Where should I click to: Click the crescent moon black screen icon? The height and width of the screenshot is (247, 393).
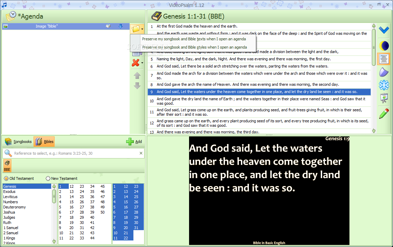(x=384, y=46)
